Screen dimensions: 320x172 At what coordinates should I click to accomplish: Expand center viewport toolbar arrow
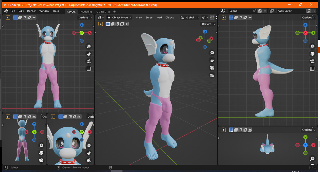pyautogui.click(x=96, y=32)
